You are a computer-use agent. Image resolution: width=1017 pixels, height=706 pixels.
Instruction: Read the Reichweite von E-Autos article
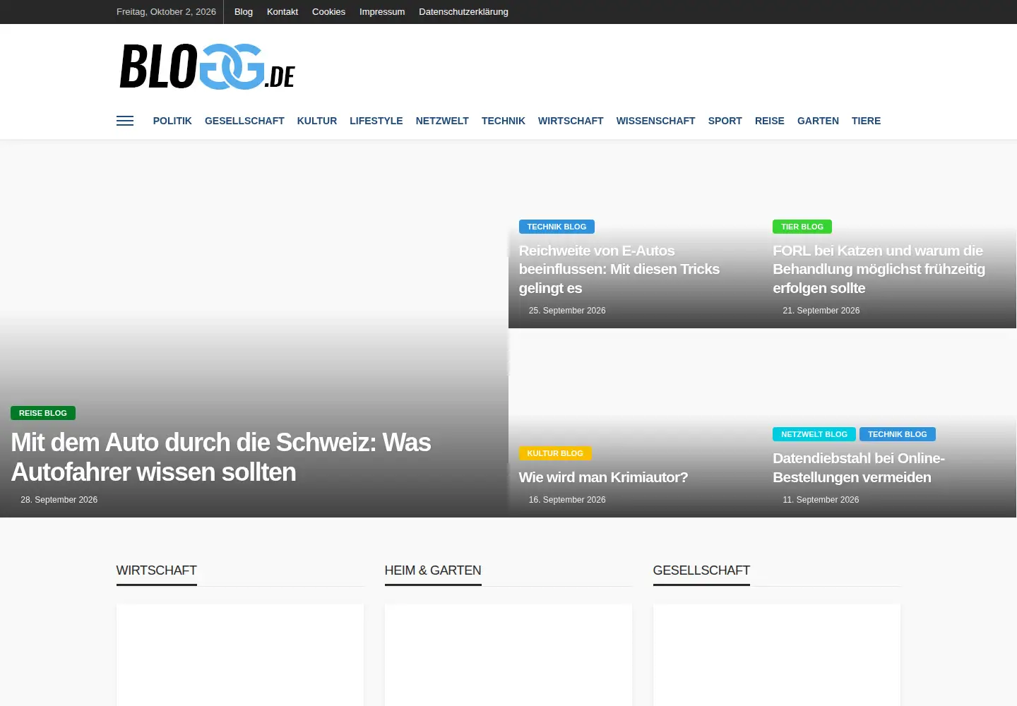[619, 269]
